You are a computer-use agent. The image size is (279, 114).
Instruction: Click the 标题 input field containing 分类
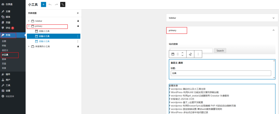[220, 73]
